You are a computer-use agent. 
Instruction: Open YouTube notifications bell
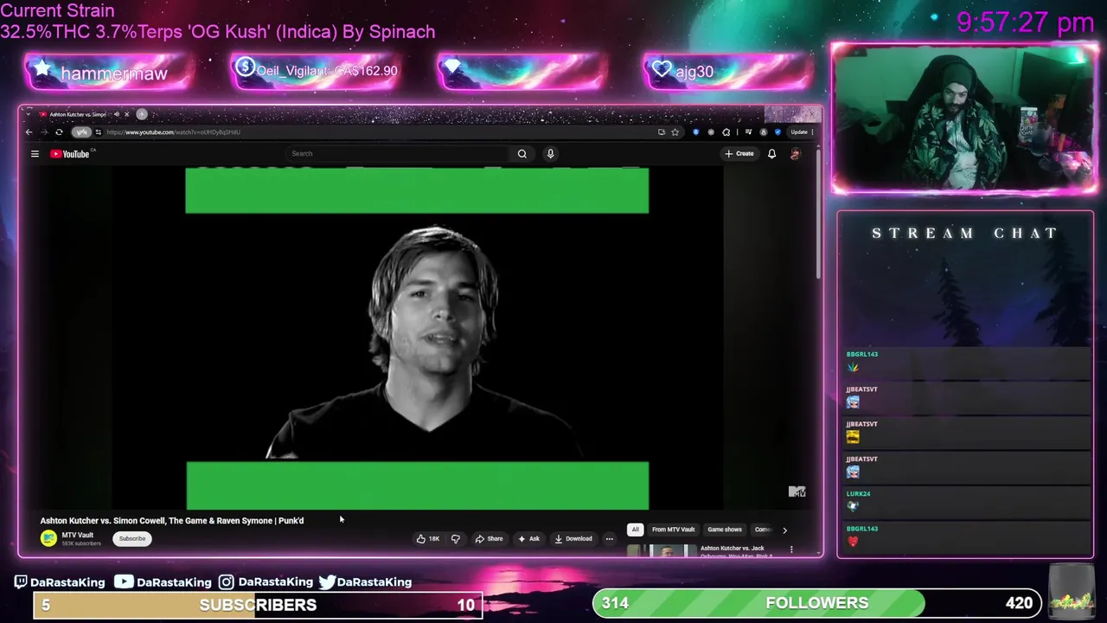click(771, 154)
